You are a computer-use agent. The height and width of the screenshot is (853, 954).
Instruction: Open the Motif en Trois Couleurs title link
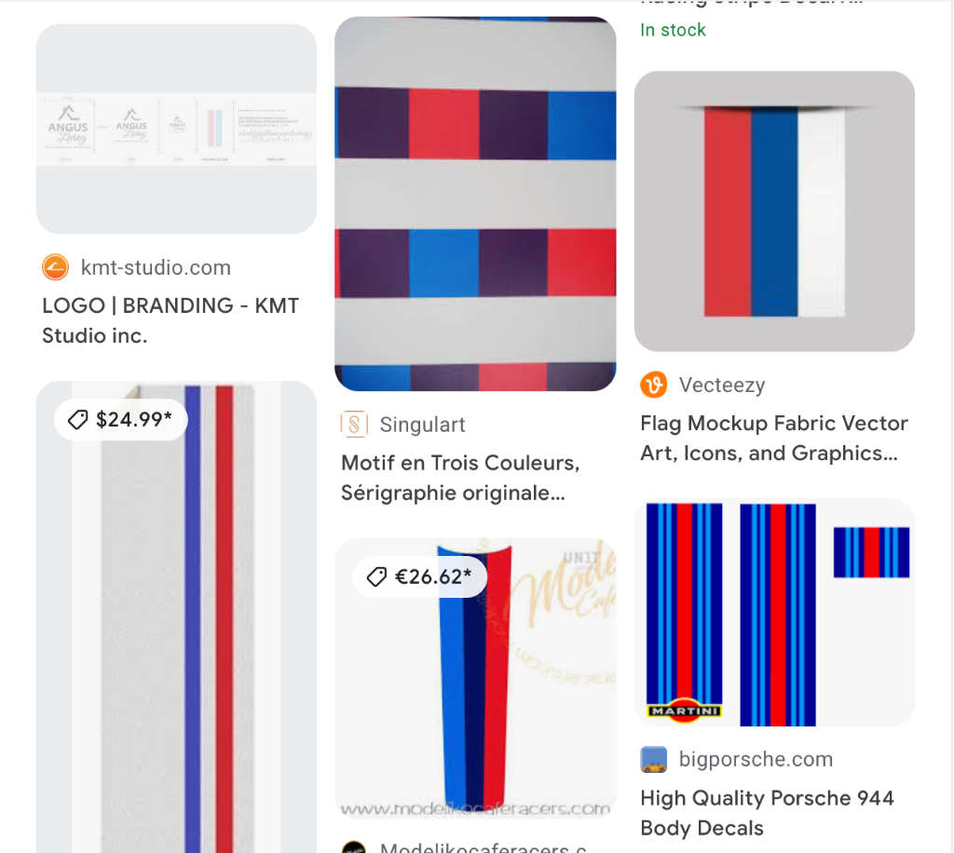[460, 478]
